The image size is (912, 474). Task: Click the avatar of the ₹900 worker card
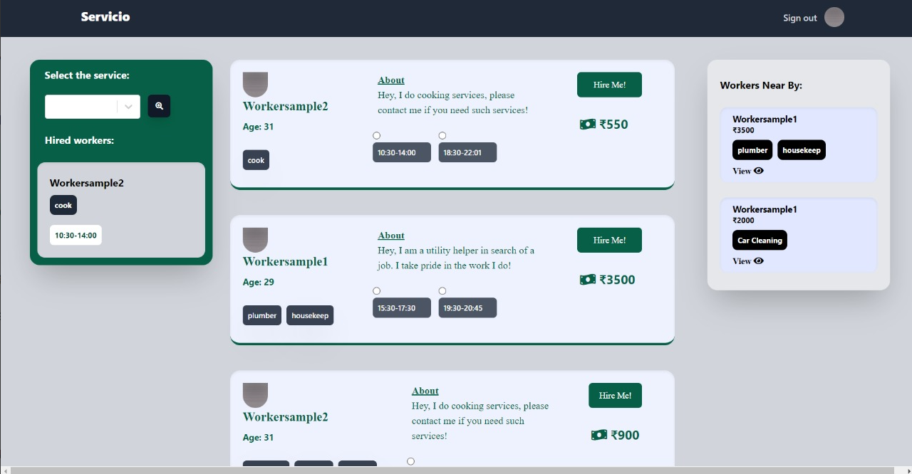pos(255,395)
